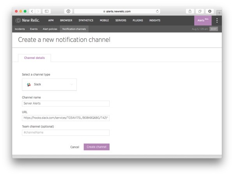Click the Aug 5 timestamp text

200,29
